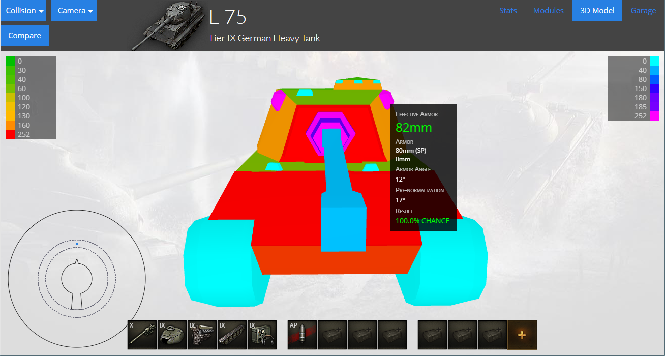Select the tier X gun module icon
The width and height of the screenshot is (665, 356).
click(x=142, y=335)
